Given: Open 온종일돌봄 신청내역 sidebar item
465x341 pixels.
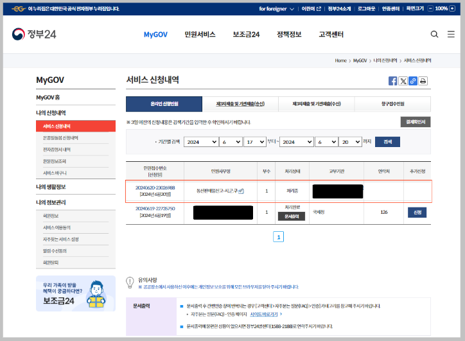Looking at the screenshot, I should click(x=60, y=138).
